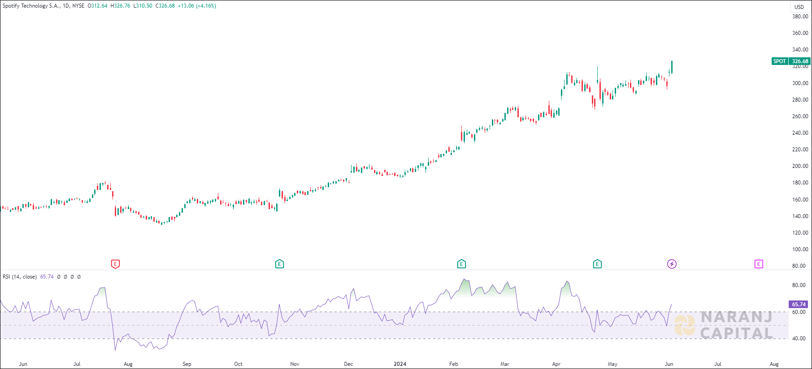Image resolution: width=812 pixels, height=369 pixels.
Task: Click the Feb label on time axis
Action: 454,364
